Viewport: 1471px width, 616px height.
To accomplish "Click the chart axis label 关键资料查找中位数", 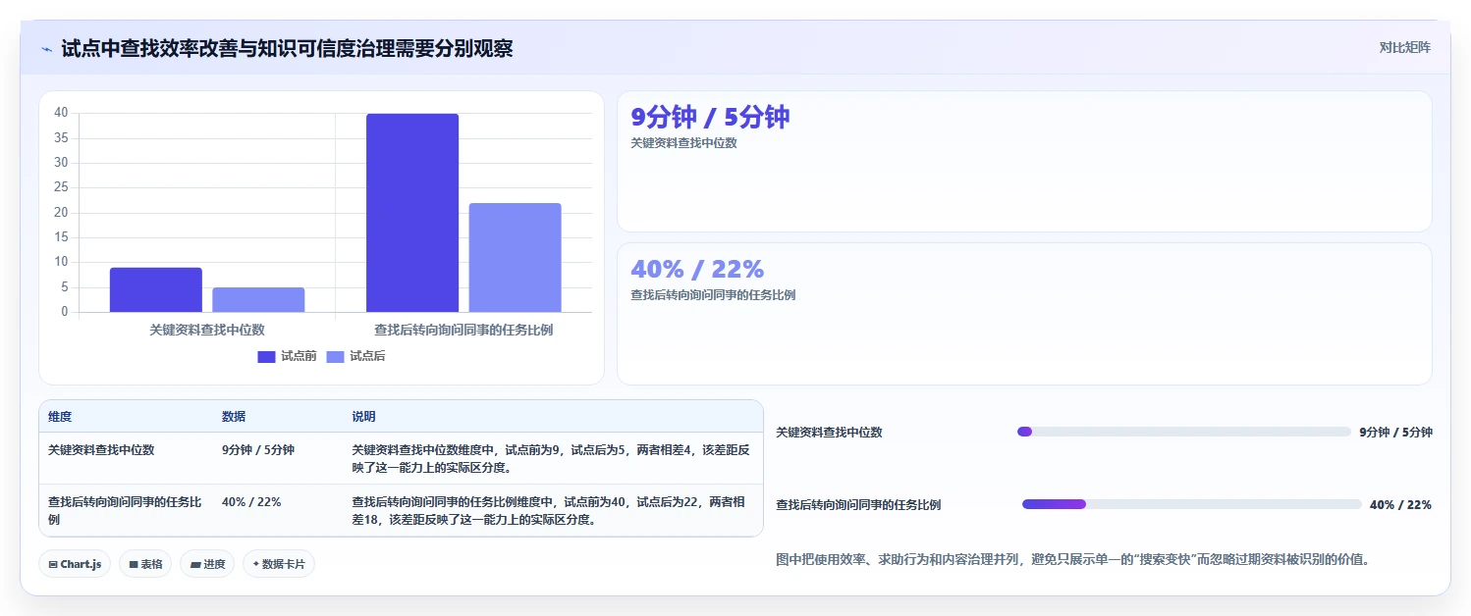I will pos(207,331).
